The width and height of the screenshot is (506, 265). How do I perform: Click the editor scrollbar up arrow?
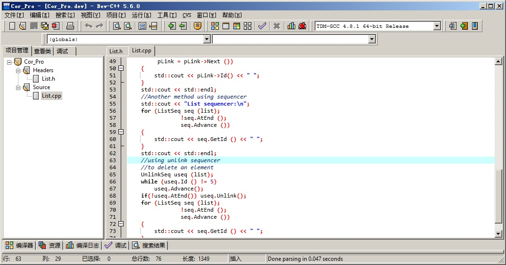coord(498,61)
